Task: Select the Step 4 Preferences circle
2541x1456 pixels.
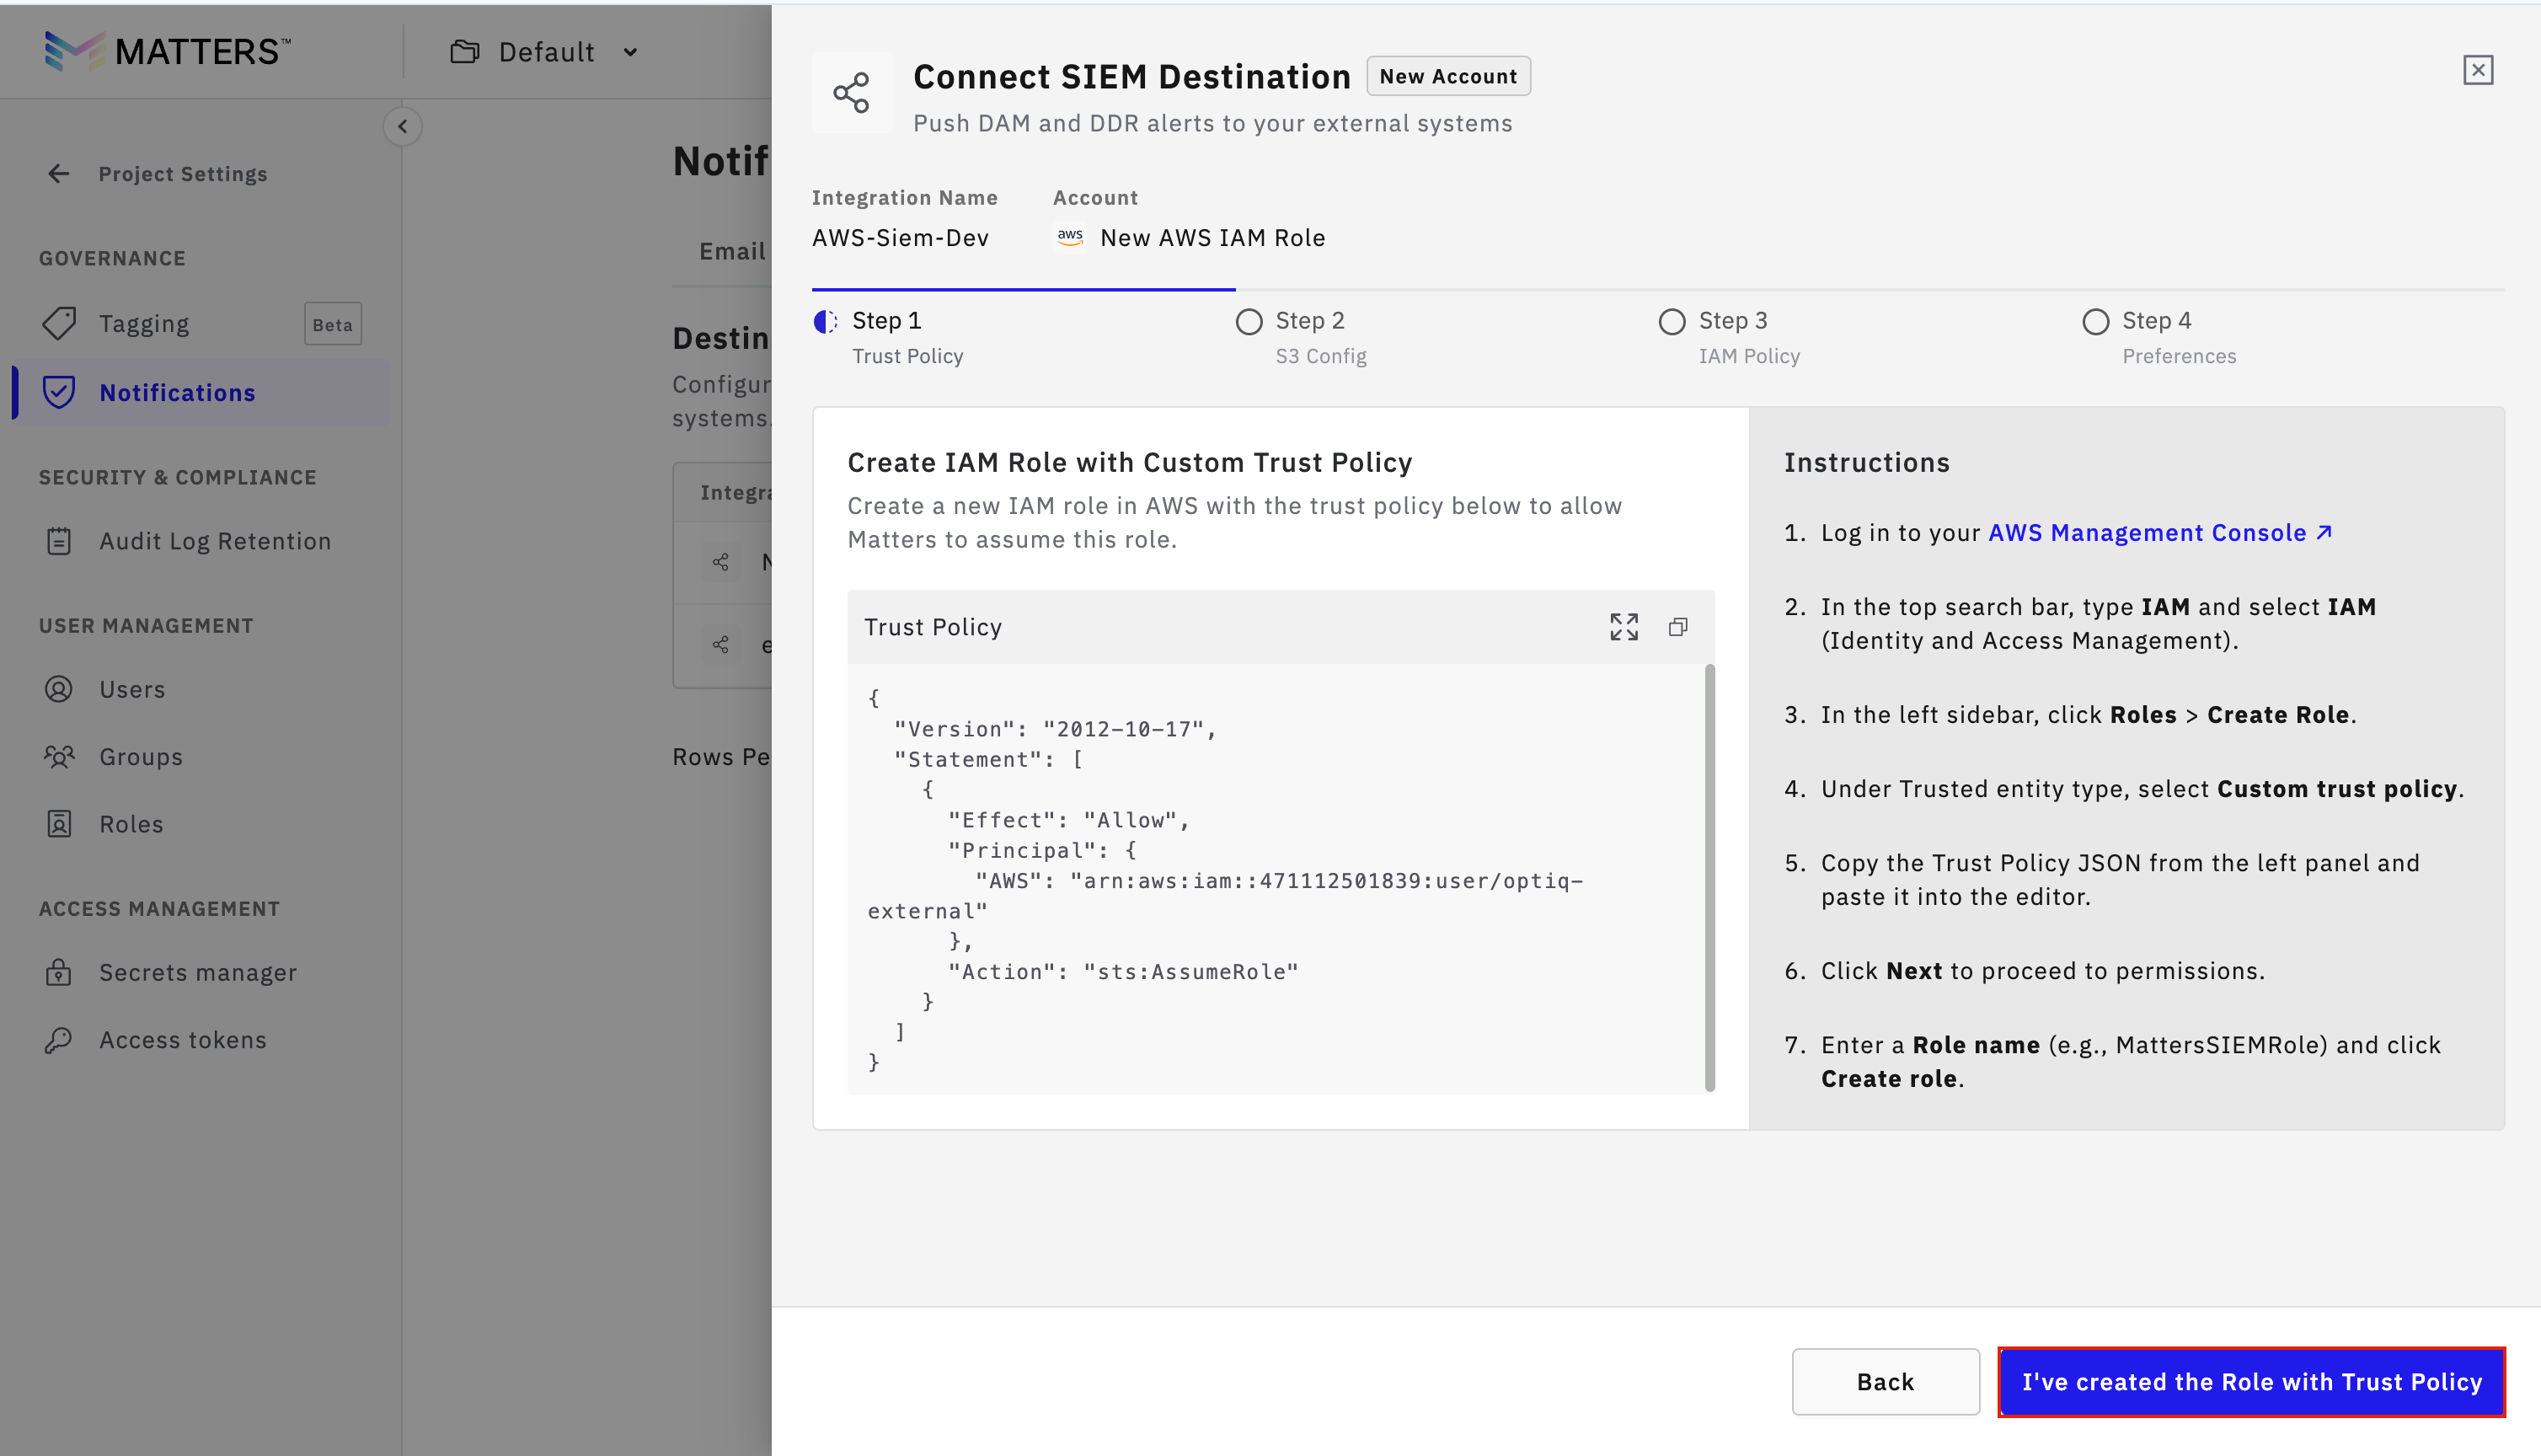Action: pos(2095,322)
